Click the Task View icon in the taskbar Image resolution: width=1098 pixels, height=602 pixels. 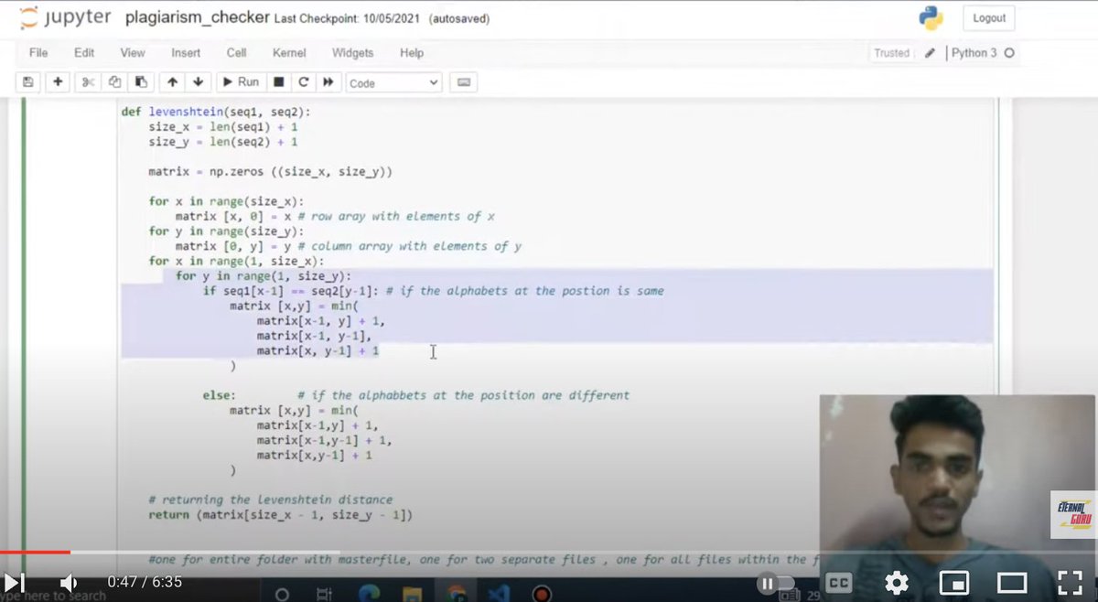click(x=323, y=594)
